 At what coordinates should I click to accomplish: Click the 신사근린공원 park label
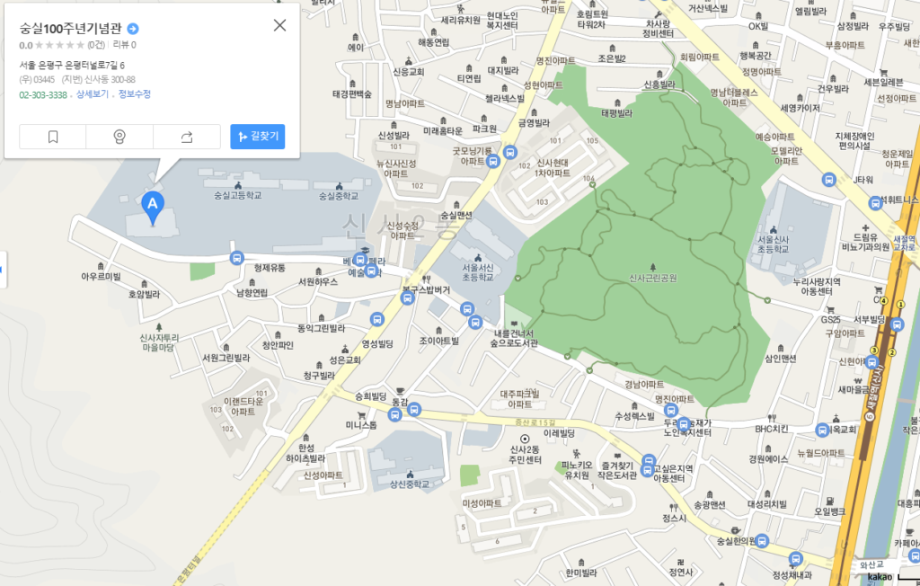[653, 279]
